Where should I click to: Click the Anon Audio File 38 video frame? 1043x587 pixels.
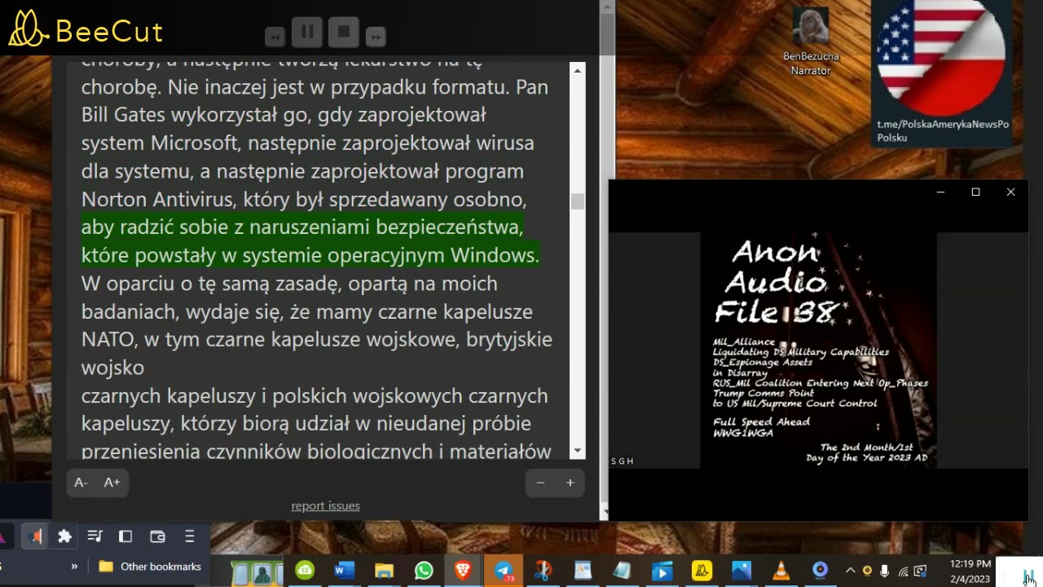pos(818,351)
